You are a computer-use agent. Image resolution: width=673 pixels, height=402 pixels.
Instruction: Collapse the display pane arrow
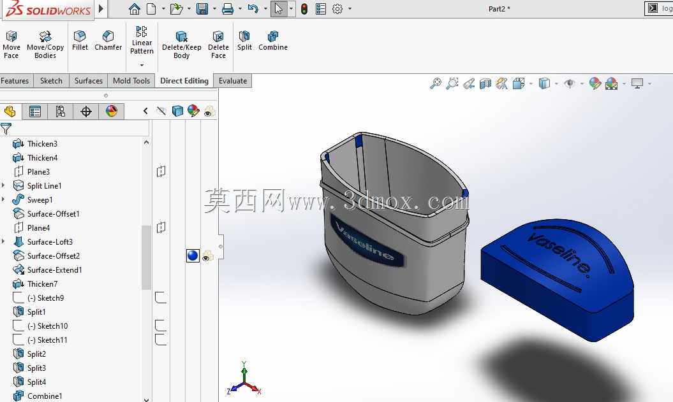click(x=145, y=111)
